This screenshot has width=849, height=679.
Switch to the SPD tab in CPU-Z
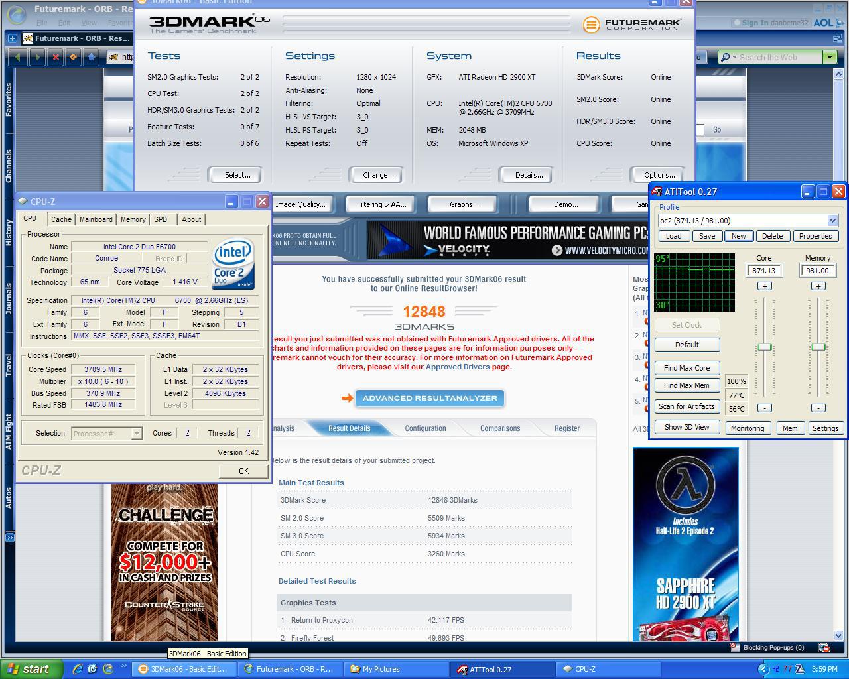161,219
